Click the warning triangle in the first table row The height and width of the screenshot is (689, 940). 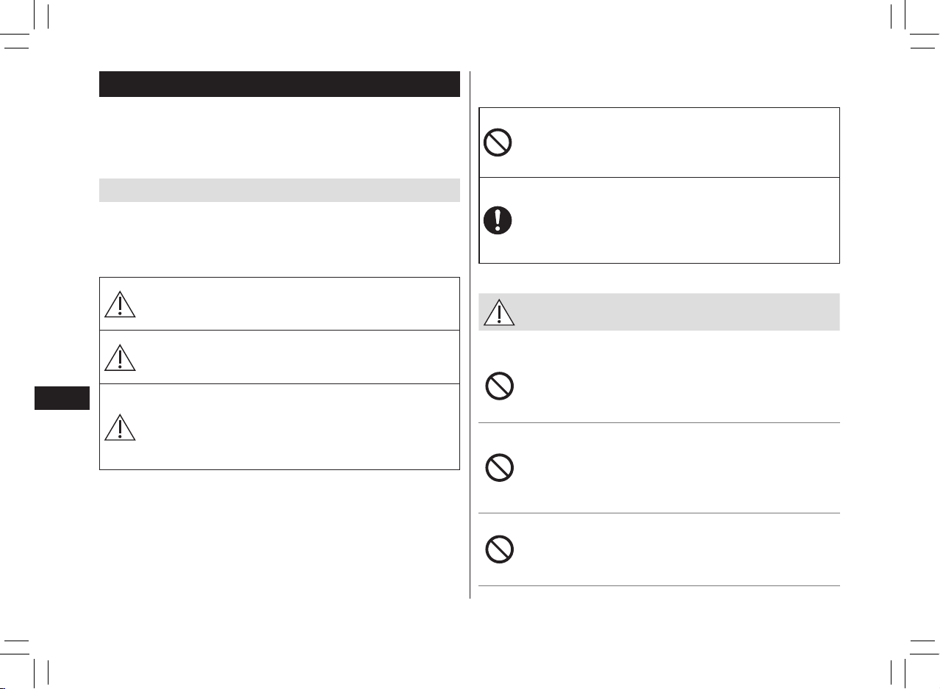point(120,303)
